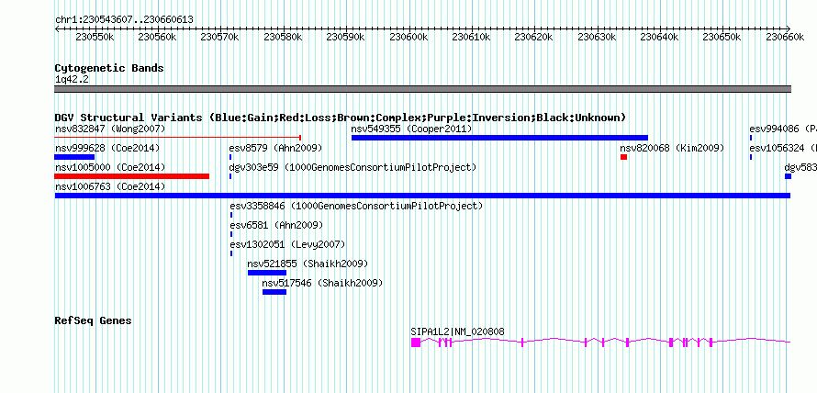This screenshot has width=817, height=393.
Task: Click the esv1302051 (Levy2007) label
Action: tap(287, 244)
